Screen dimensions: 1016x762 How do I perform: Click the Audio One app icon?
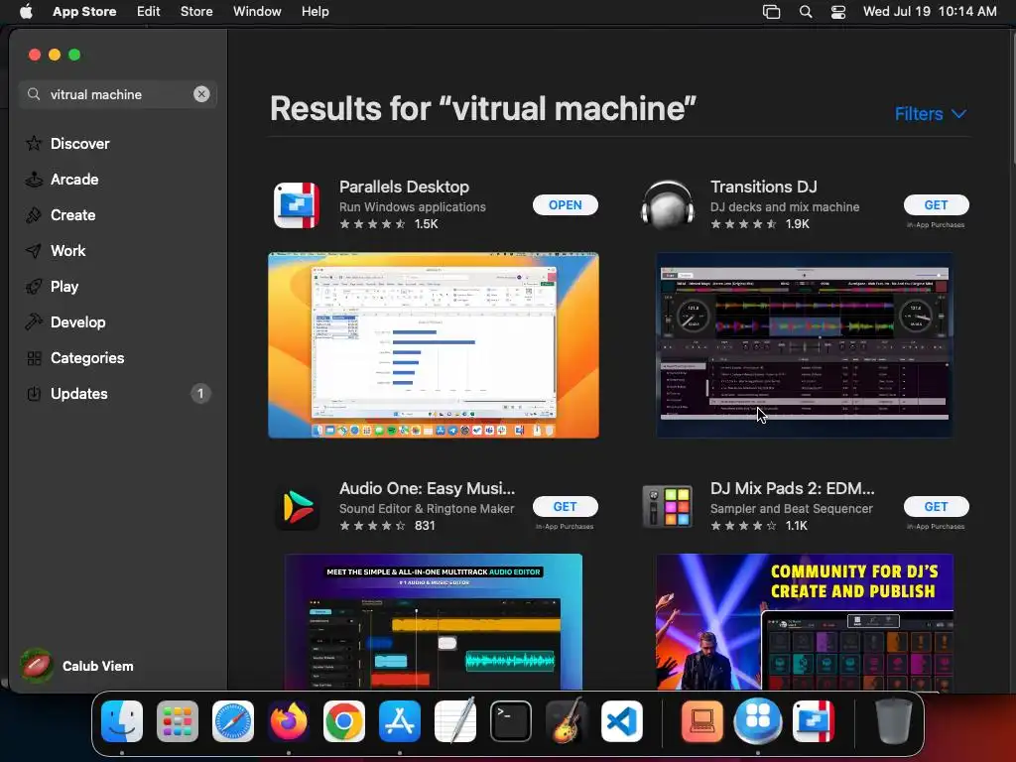click(x=297, y=507)
